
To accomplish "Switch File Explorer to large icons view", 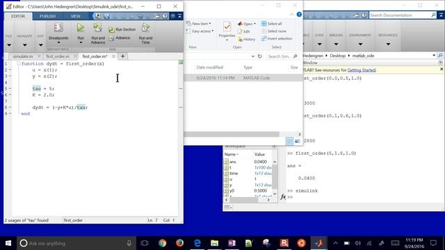I will point(297,141).
